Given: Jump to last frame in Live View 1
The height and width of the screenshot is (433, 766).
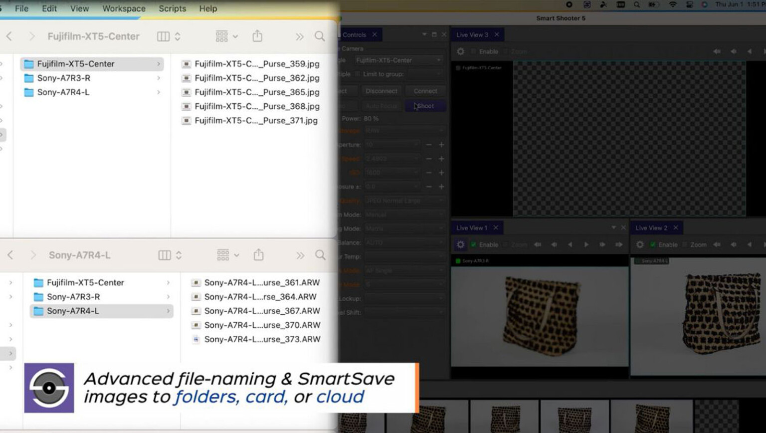Looking at the screenshot, I should pyautogui.click(x=619, y=244).
